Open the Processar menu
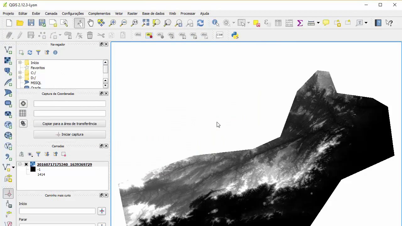 click(188, 13)
